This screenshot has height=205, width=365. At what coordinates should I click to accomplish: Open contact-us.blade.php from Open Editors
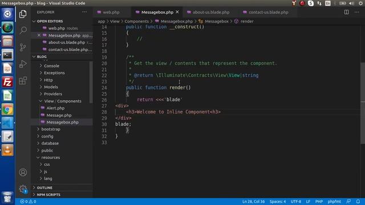click(x=67, y=50)
